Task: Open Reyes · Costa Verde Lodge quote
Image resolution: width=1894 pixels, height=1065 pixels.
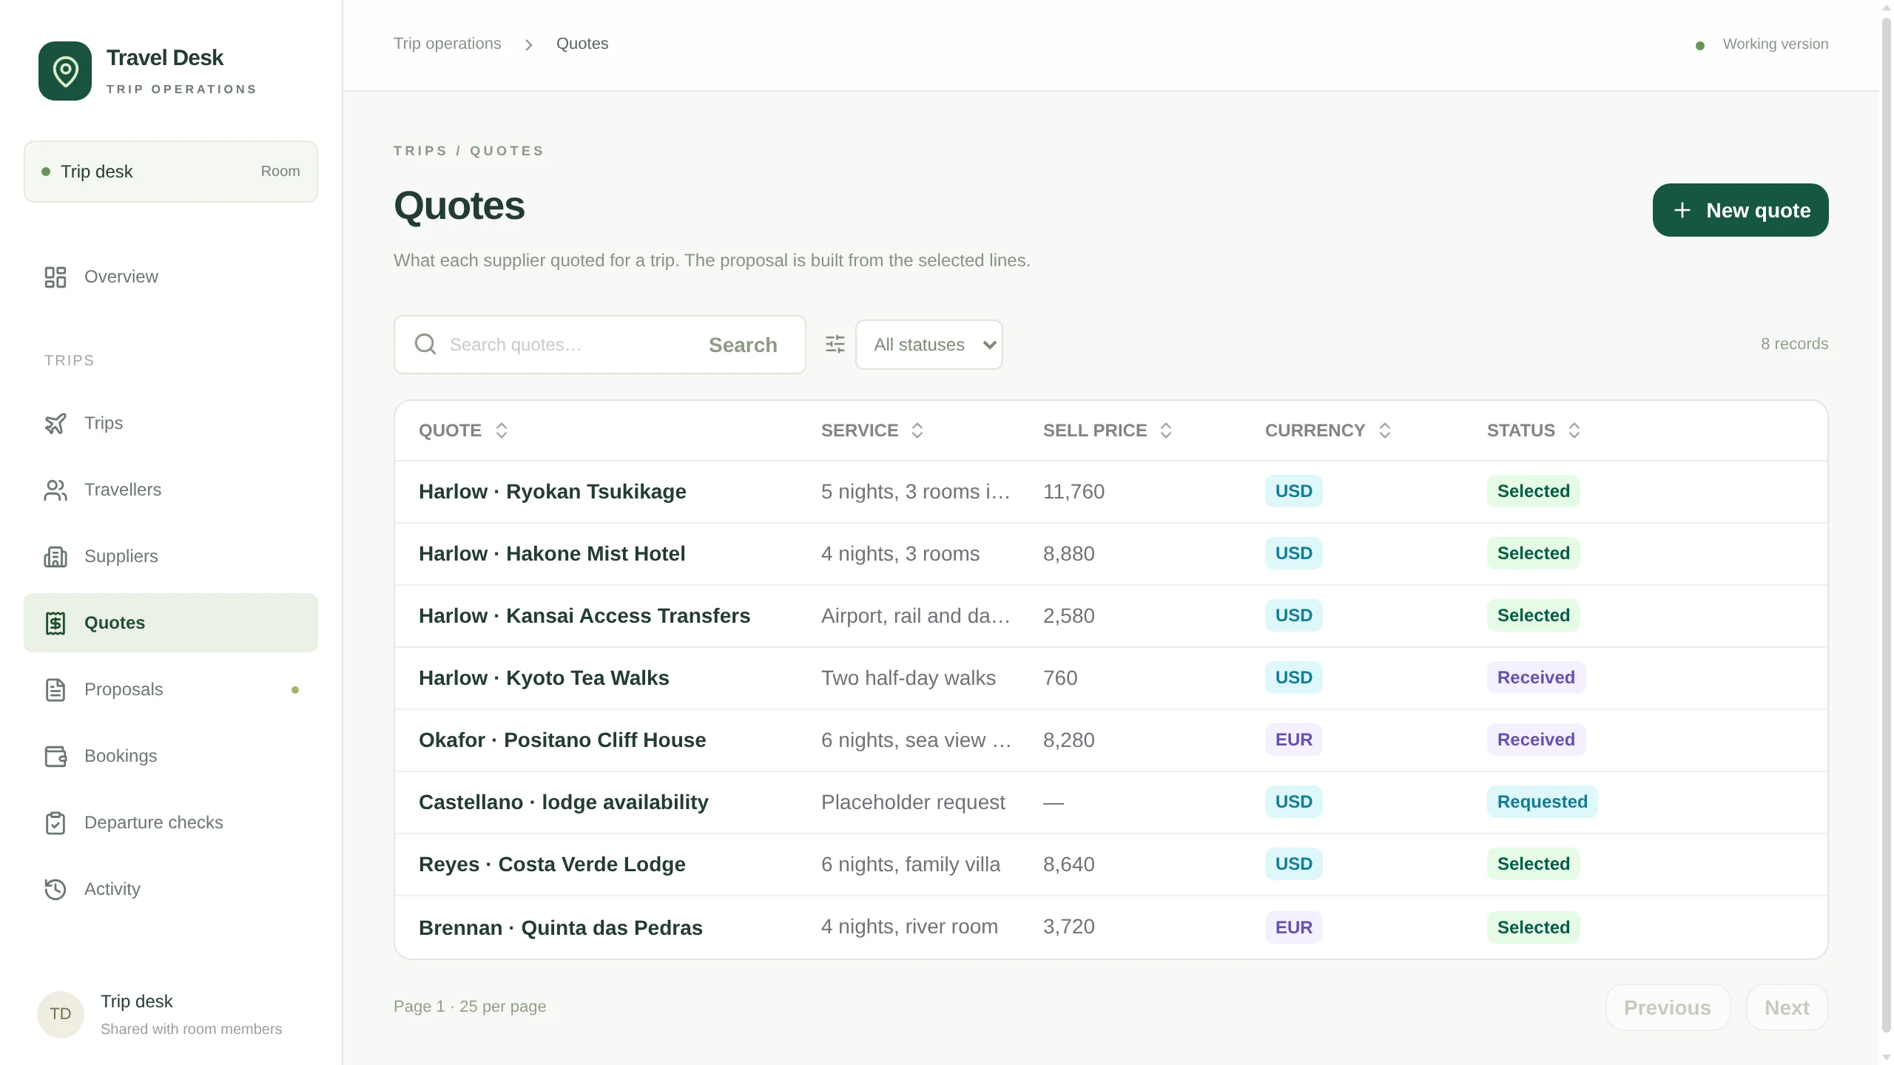Action: click(552, 865)
